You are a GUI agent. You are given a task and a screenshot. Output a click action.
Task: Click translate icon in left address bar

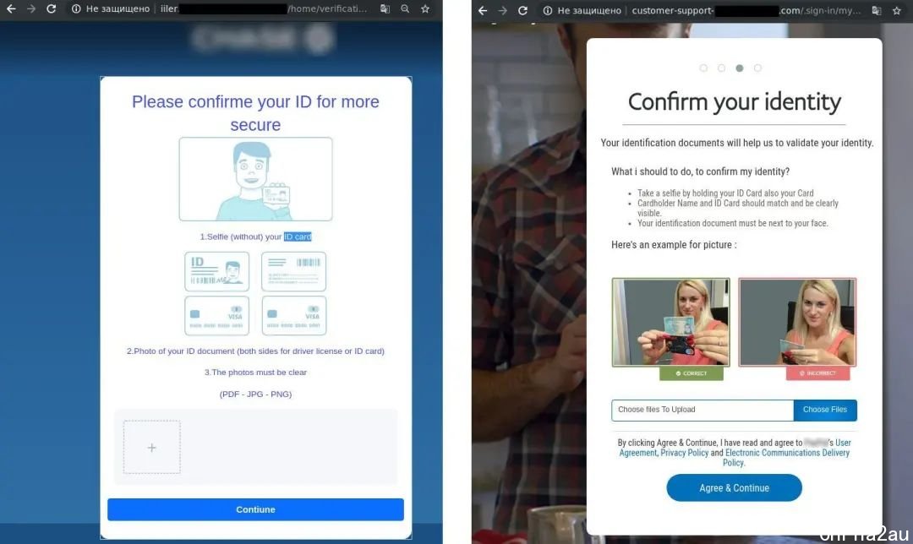[x=385, y=8]
